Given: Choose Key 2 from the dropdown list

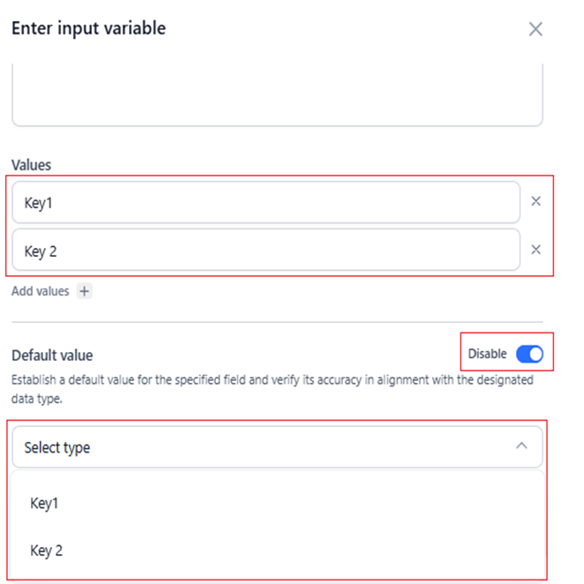Looking at the screenshot, I should (47, 550).
